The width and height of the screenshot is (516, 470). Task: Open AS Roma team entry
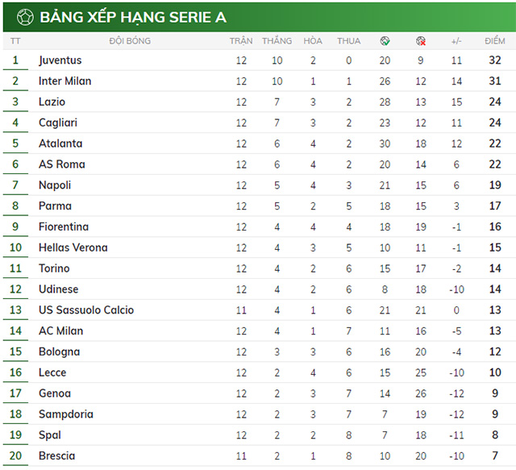point(61,164)
